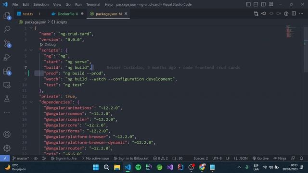
Task: Click the "private" key on line 12
Action: (x=50, y=97)
